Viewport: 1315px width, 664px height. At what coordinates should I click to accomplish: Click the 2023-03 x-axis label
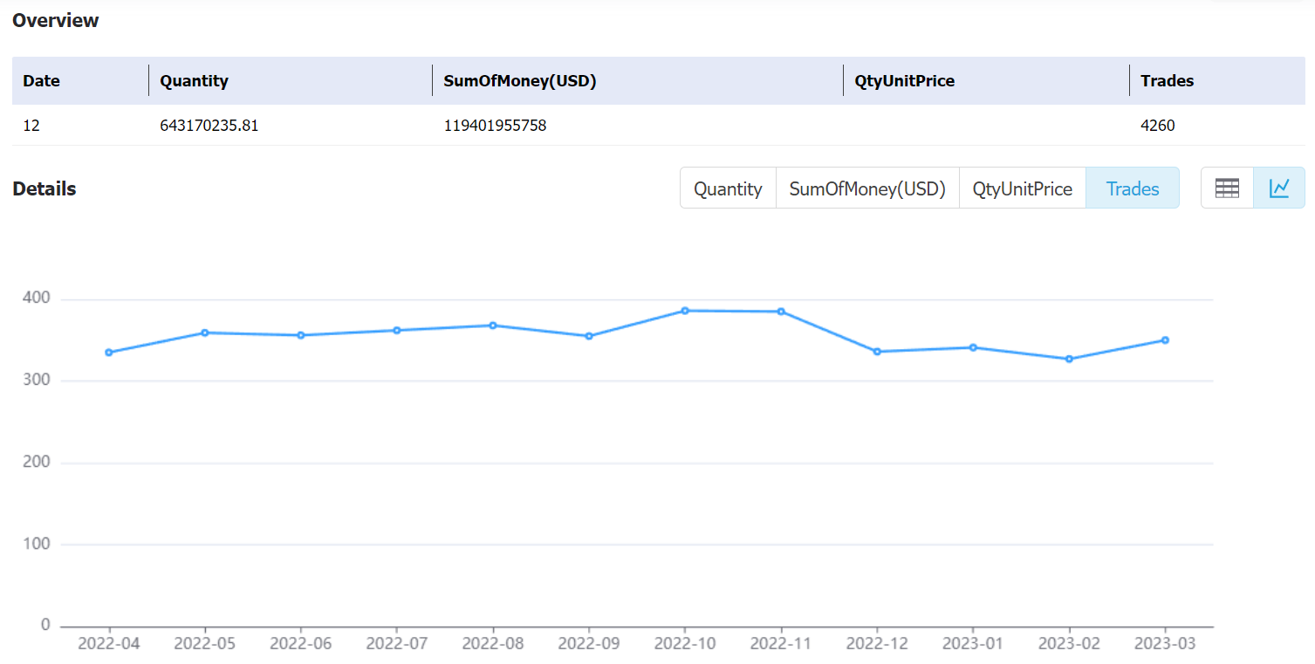[1165, 644]
